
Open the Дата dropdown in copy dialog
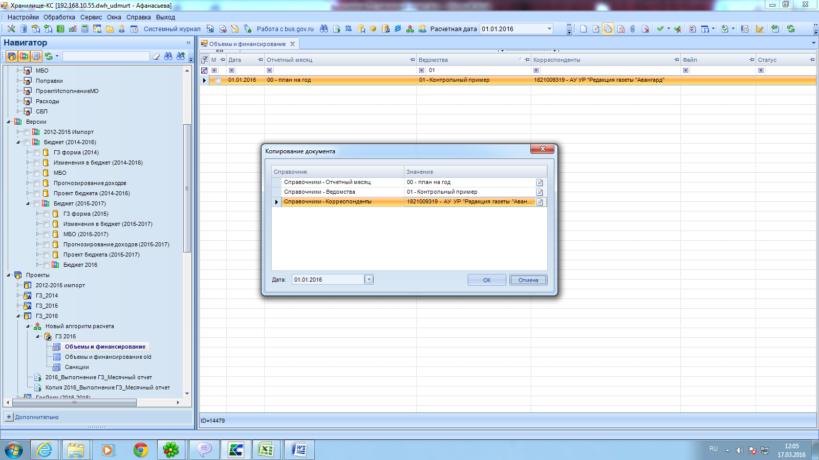pos(369,280)
